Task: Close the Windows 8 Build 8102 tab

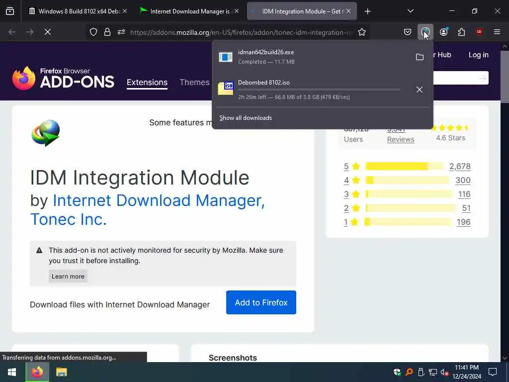Action: tap(125, 11)
